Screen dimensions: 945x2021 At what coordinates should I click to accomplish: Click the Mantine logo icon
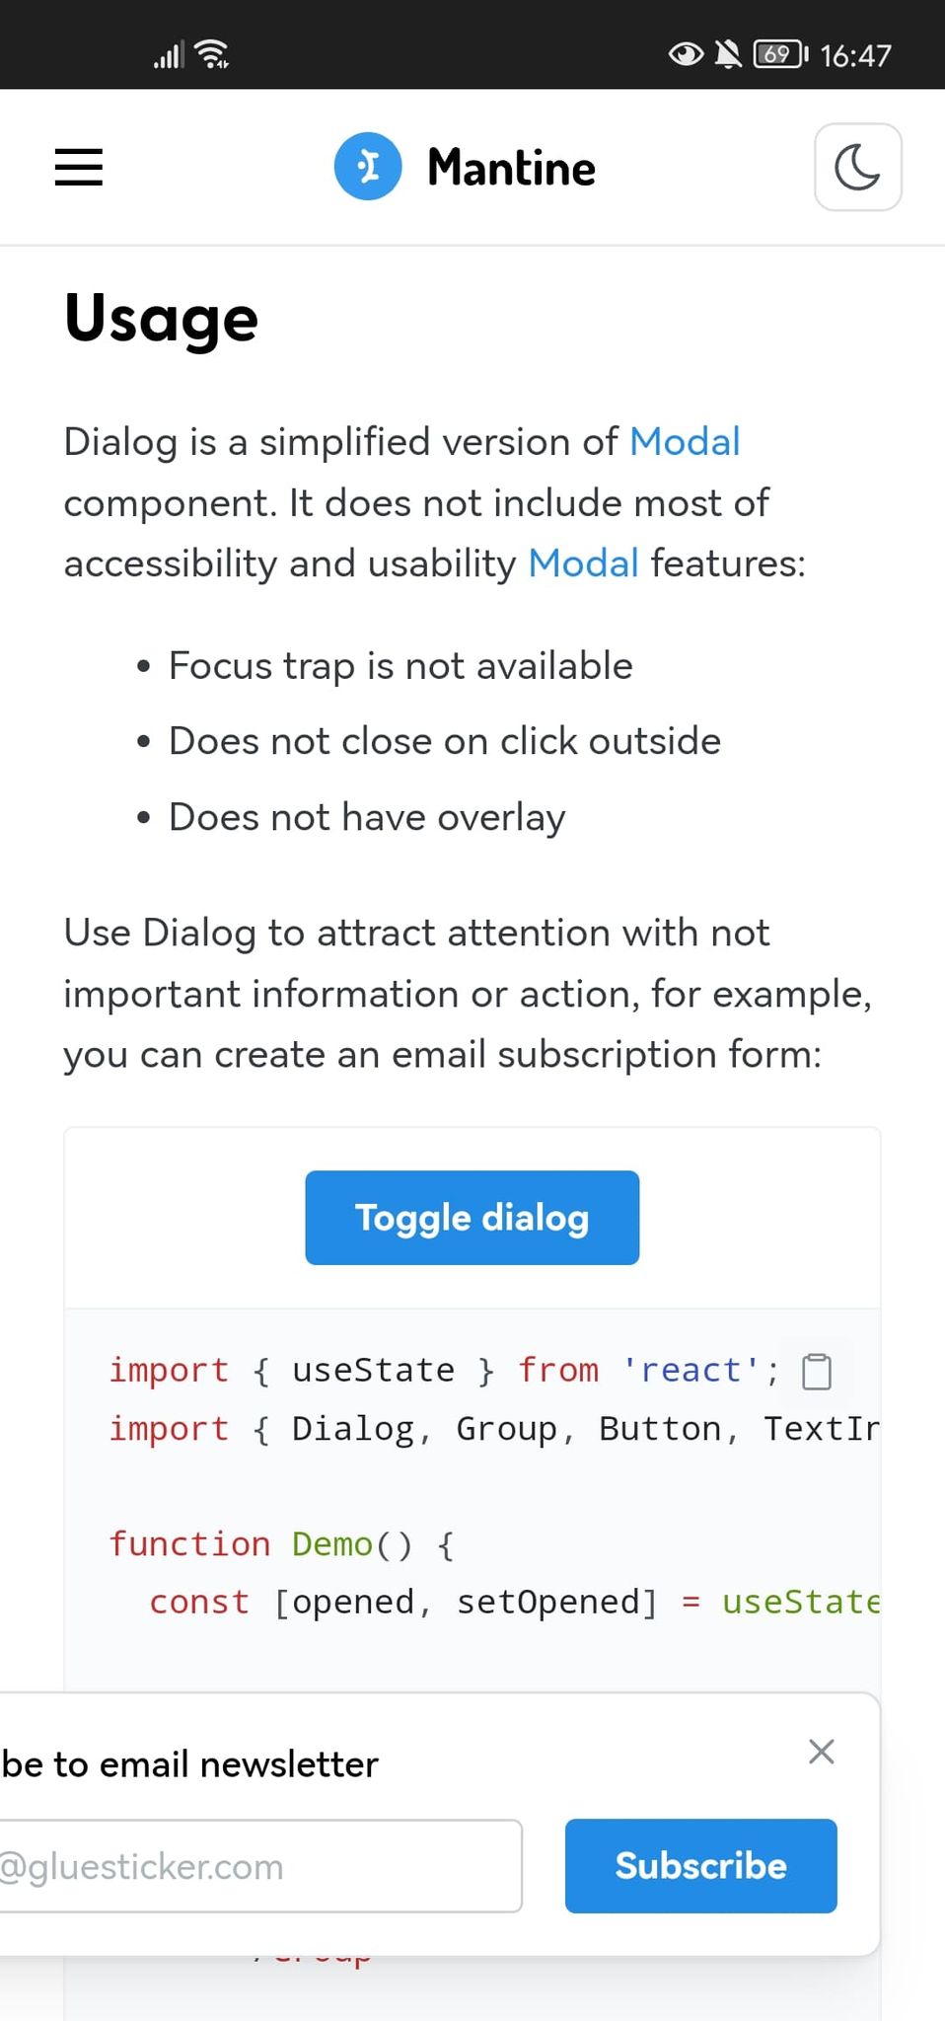click(x=369, y=166)
